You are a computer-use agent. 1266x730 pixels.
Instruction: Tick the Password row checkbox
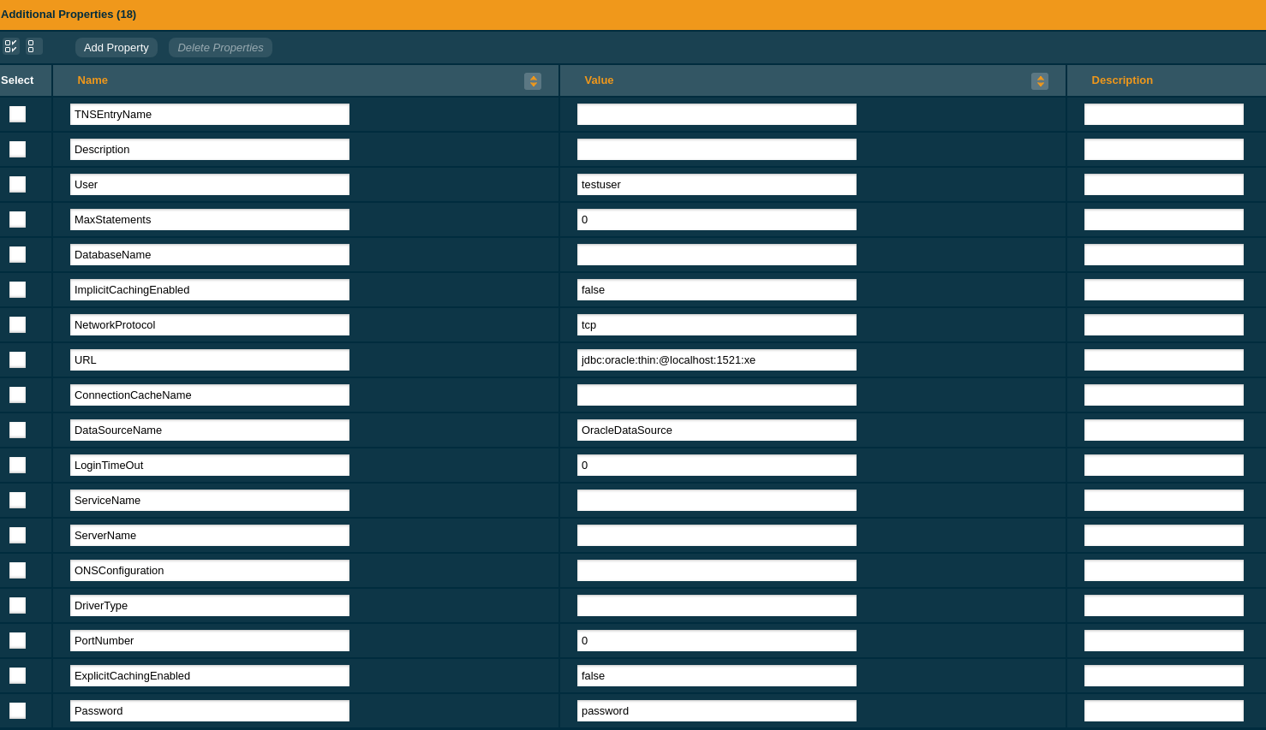point(17,711)
